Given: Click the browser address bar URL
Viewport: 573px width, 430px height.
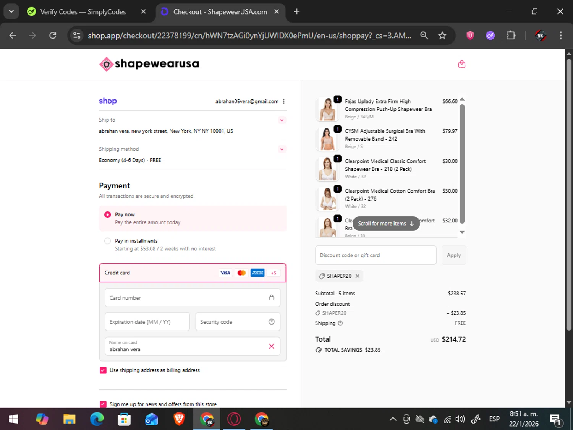Looking at the screenshot, I should pos(249,36).
